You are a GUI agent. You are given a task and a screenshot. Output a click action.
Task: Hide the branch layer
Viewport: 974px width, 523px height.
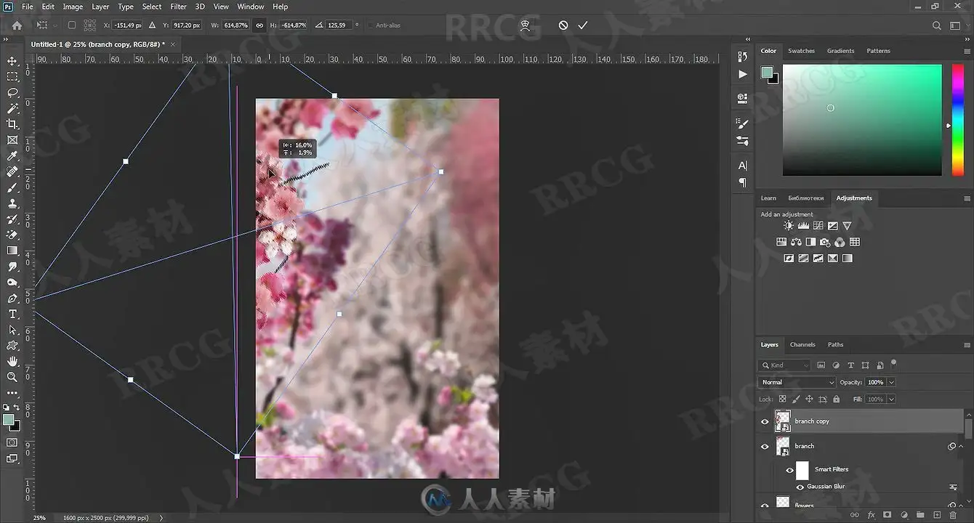click(x=765, y=446)
